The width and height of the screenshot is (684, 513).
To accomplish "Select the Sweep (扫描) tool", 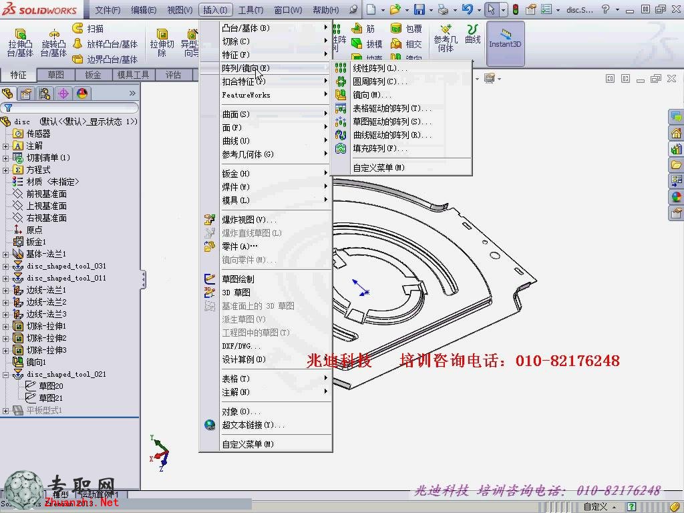I will 88,29.
